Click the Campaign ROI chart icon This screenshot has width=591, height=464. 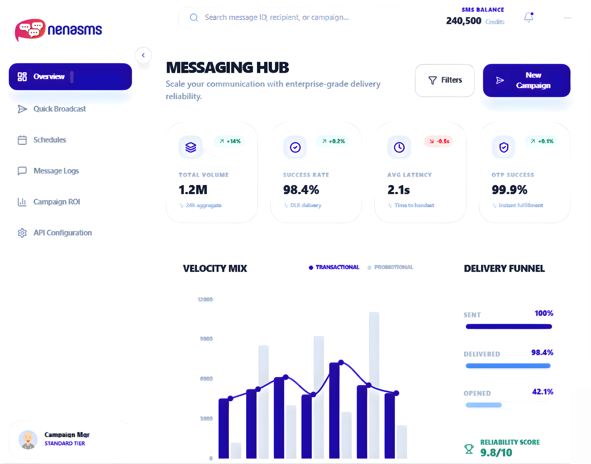pos(22,202)
